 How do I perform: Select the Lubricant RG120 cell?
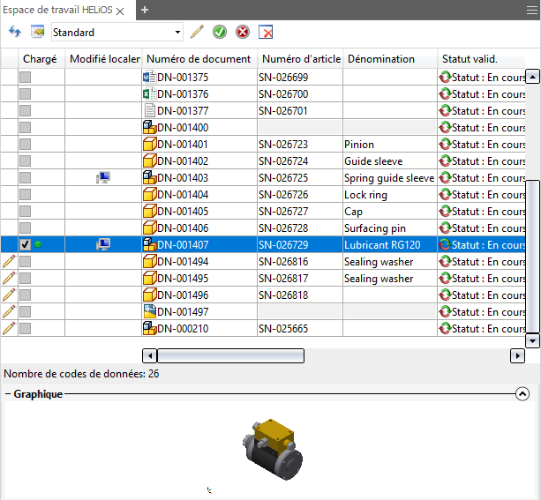(390, 245)
